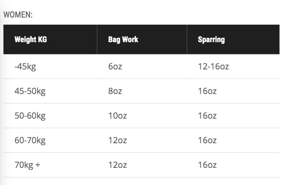Click the 6oz bag work value

115,67
